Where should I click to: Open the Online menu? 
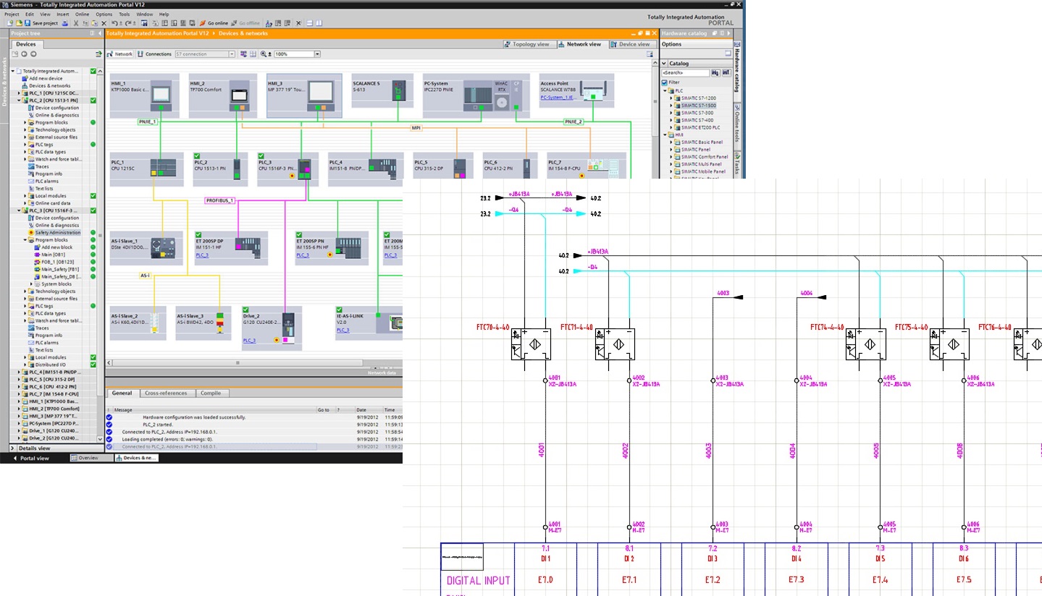pos(82,14)
